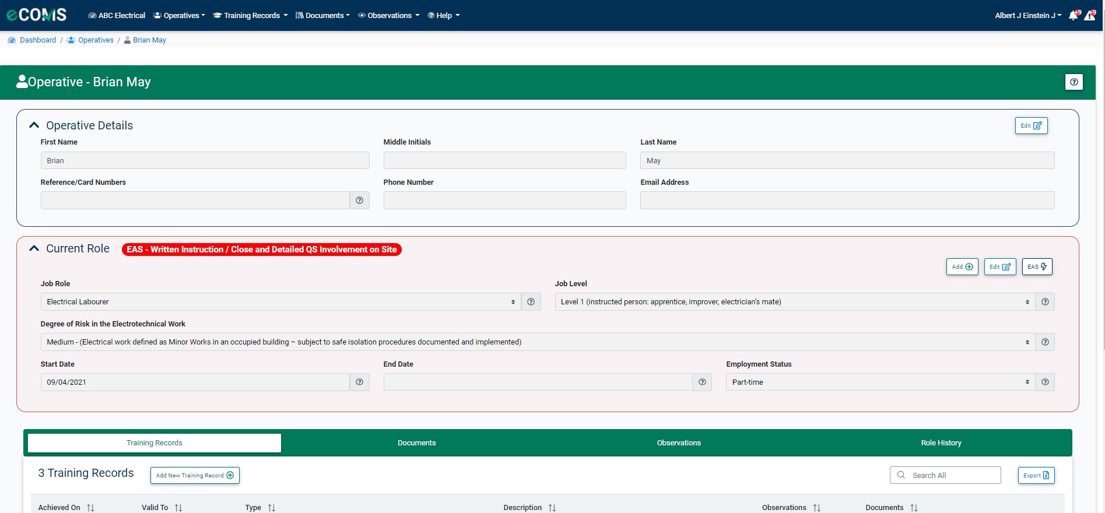Collapse the Operative Details section
The image size is (1105, 513).
[34, 125]
